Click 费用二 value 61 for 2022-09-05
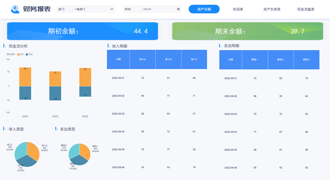The width and height of the screenshot is (330, 180). pyautogui.click(x=281, y=150)
